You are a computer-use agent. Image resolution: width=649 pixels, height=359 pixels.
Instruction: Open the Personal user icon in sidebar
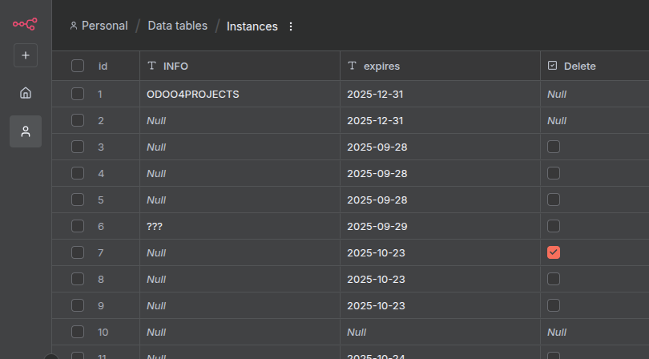tap(26, 131)
